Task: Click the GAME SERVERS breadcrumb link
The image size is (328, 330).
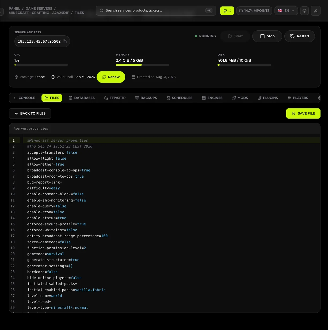Action: click(x=39, y=9)
